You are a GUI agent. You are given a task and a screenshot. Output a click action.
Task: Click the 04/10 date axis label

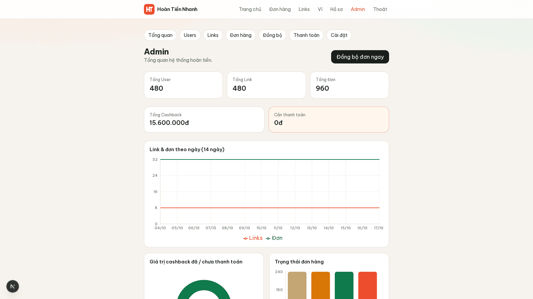[x=160, y=228]
